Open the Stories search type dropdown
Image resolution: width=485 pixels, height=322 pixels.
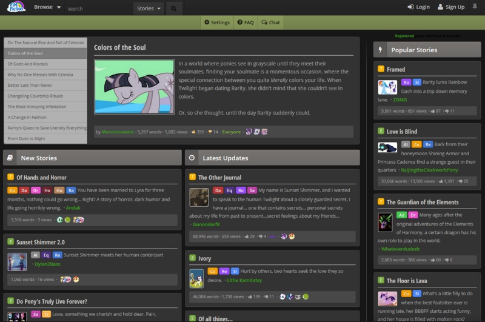(x=149, y=8)
